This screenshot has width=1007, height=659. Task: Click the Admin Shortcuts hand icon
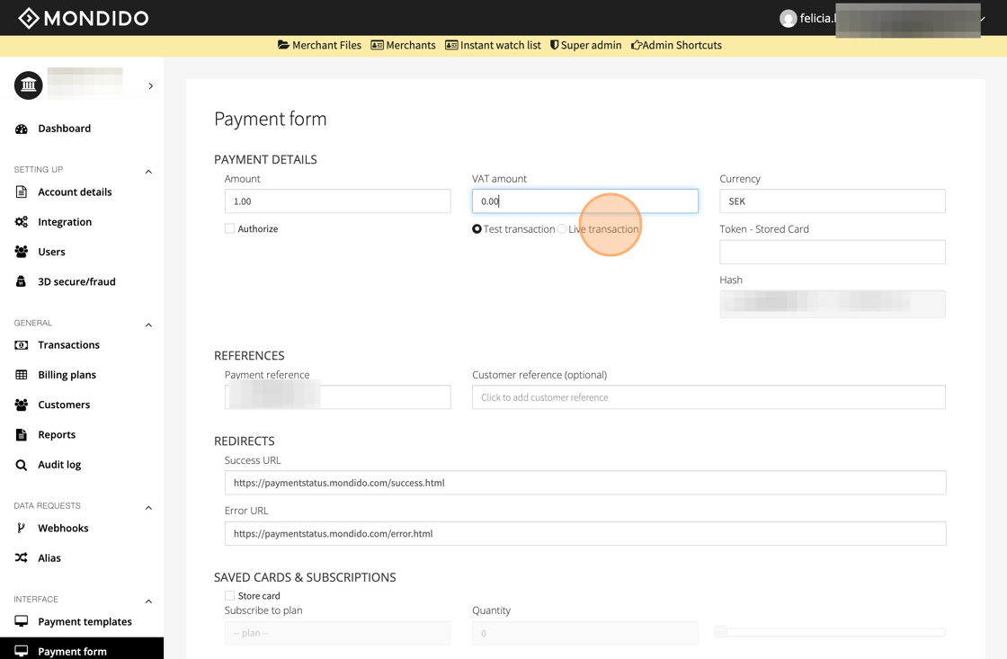click(x=636, y=45)
